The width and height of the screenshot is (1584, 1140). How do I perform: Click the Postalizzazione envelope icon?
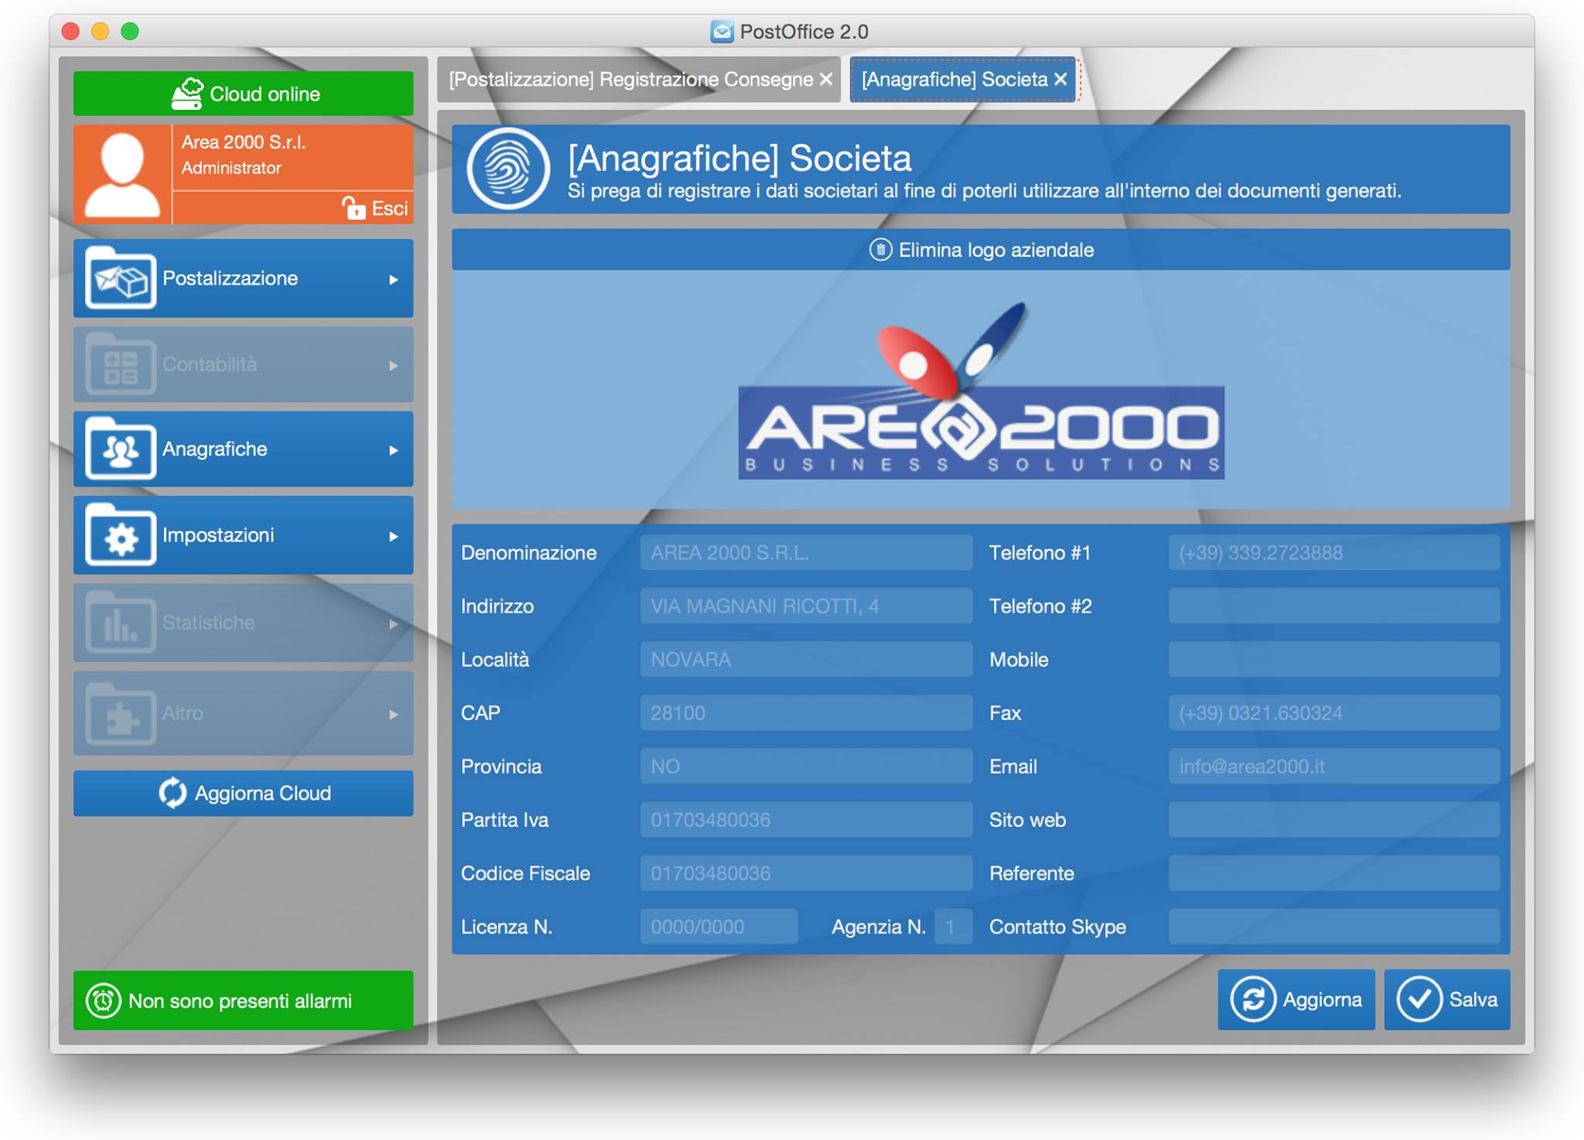121,278
